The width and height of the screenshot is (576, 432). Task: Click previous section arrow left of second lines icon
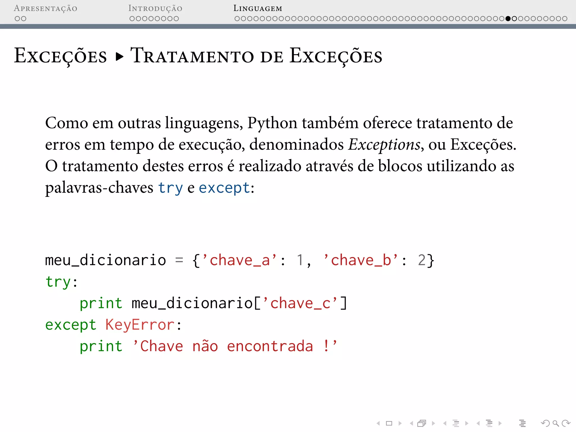pyautogui.click(x=478, y=423)
